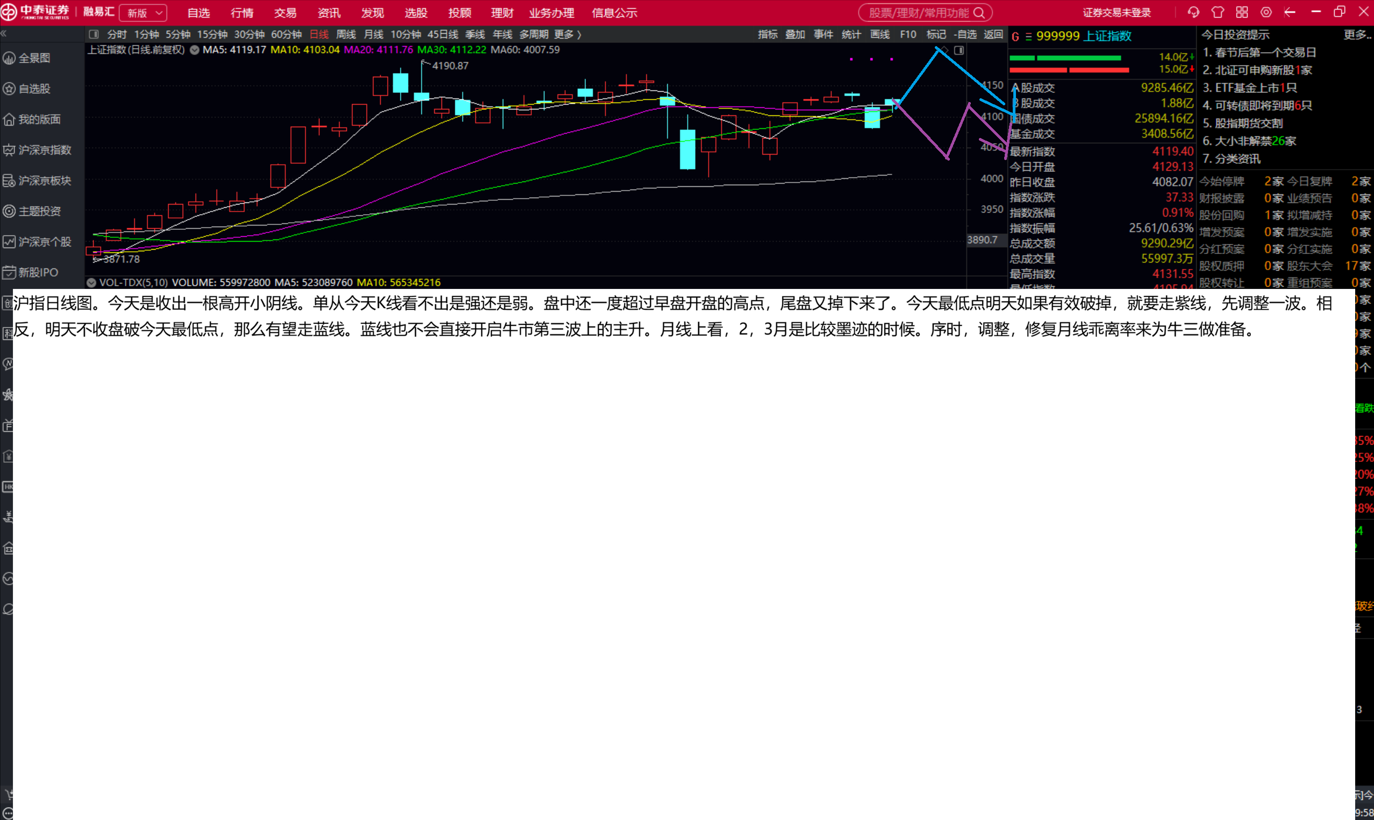Open 新股IPO sidebar entry

tap(38, 272)
